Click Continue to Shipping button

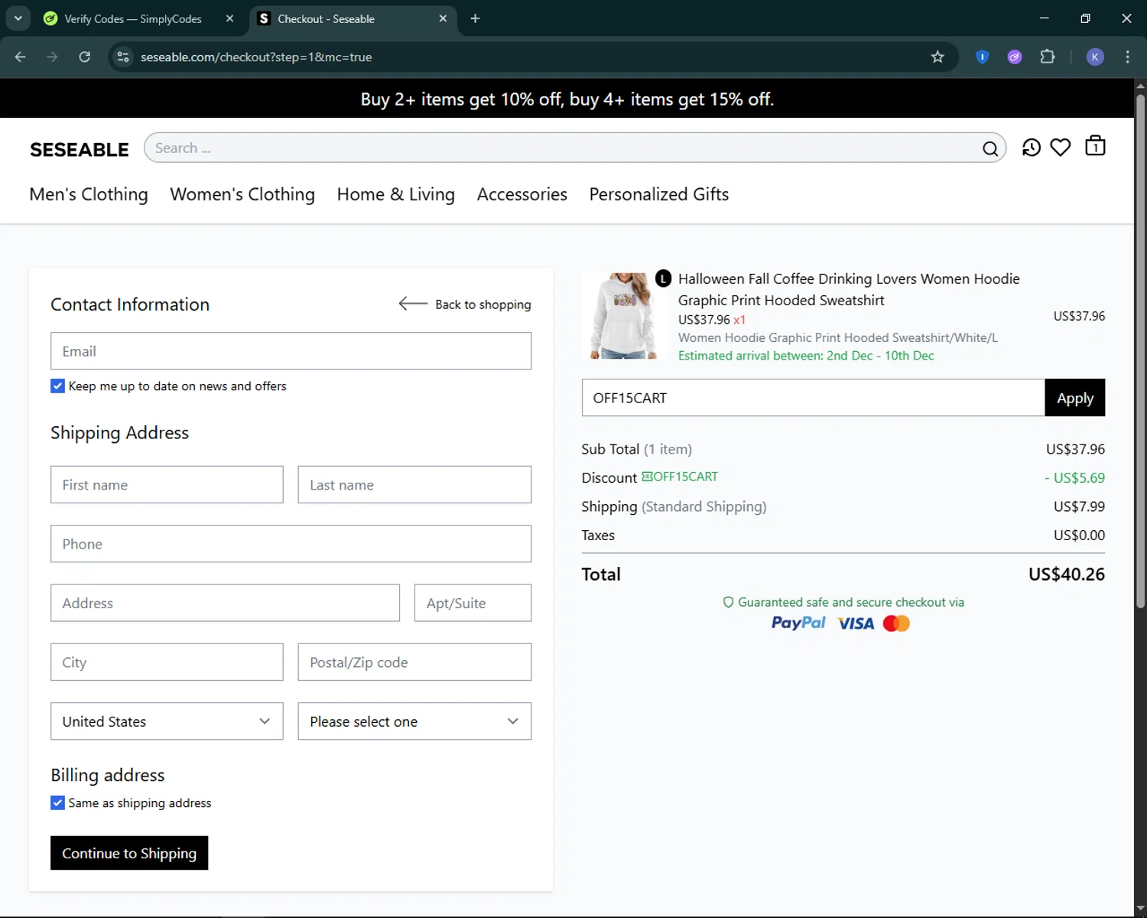tap(129, 853)
